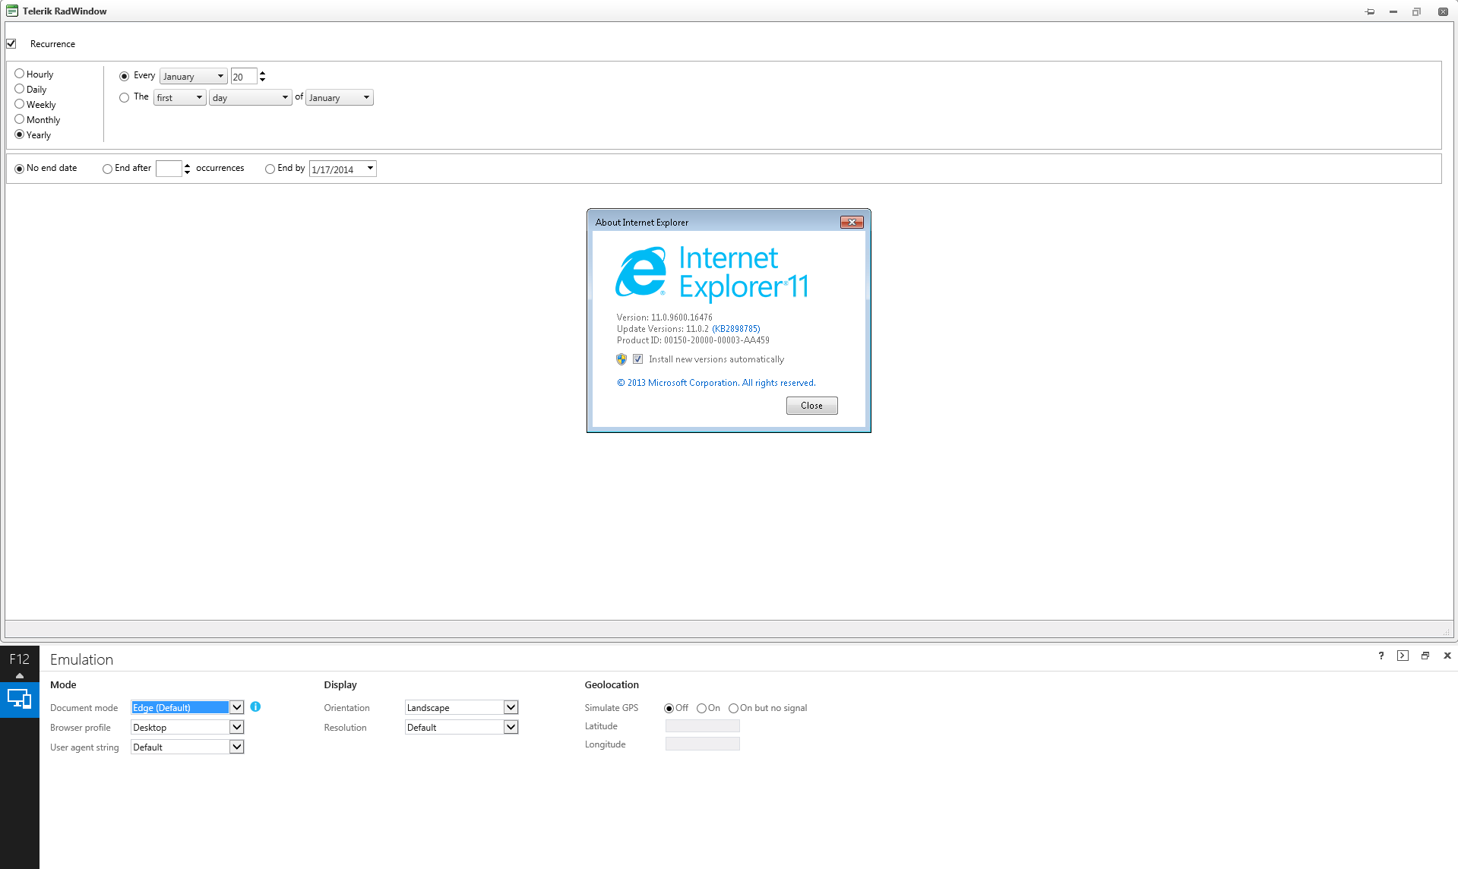Select the End after option
Screen dimensions: 1458x869
point(107,169)
